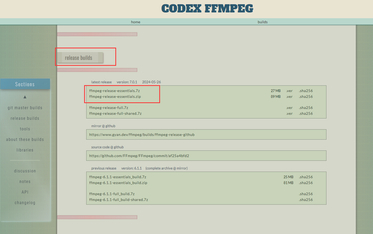Open .ver for release-full.7z
Image resolution: width=373 pixels, height=234 pixels.
pyautogui.click(x=289, y=108)
